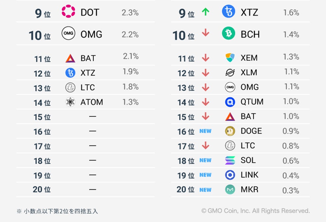Click the ATOM Cosmos icon
Viewport: 326px width, 222px height.
point(70,102)
